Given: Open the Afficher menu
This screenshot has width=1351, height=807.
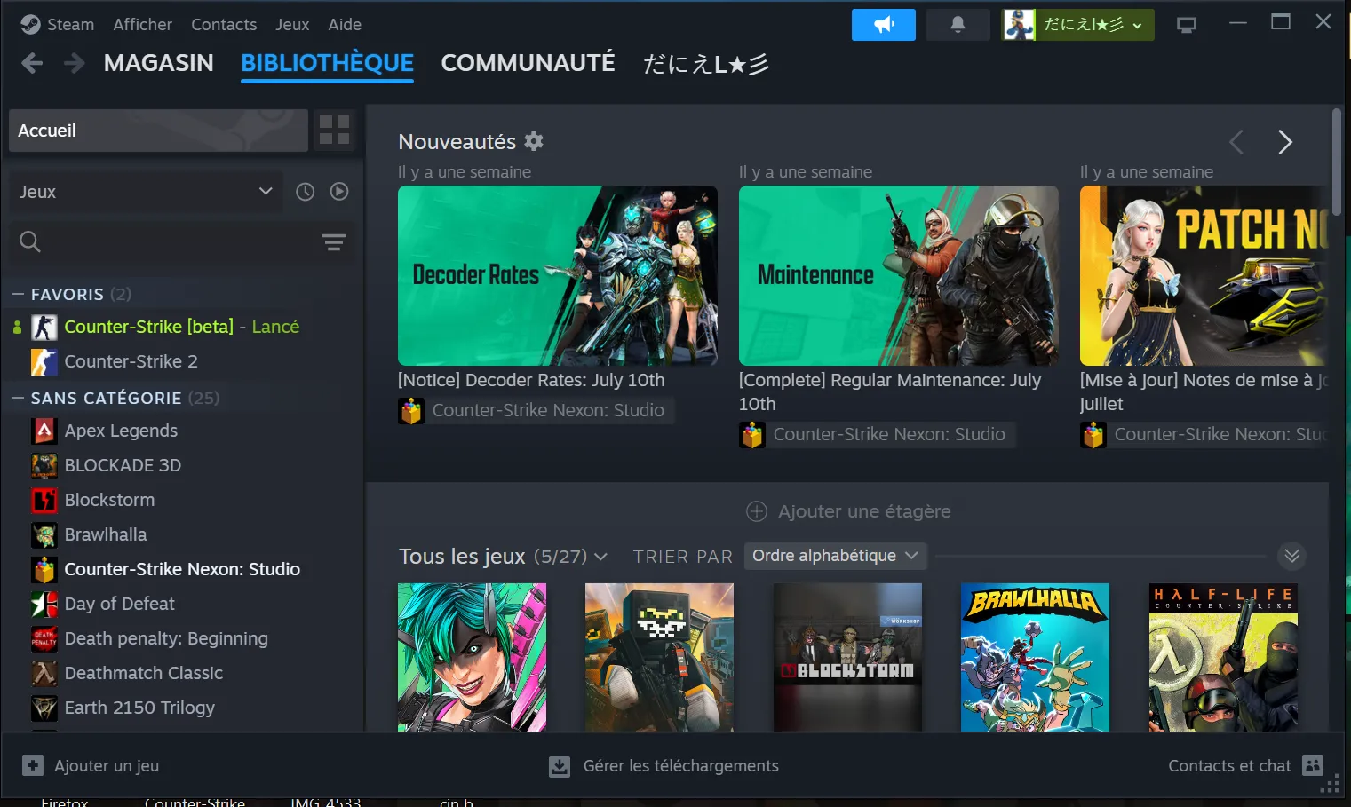Looking at the screenshot, I should (x=143, y=25).
